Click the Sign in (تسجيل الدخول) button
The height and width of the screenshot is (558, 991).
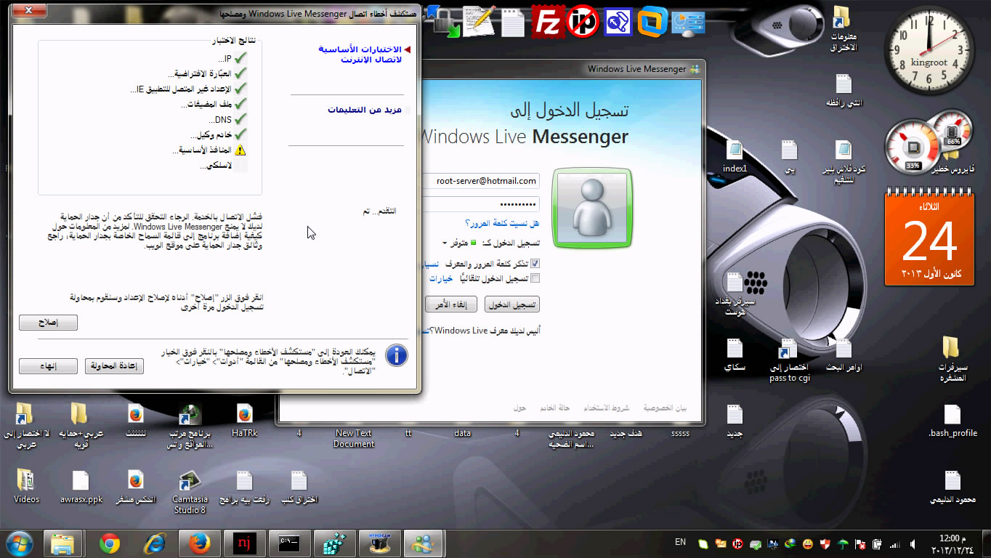[x=512, y=304]
